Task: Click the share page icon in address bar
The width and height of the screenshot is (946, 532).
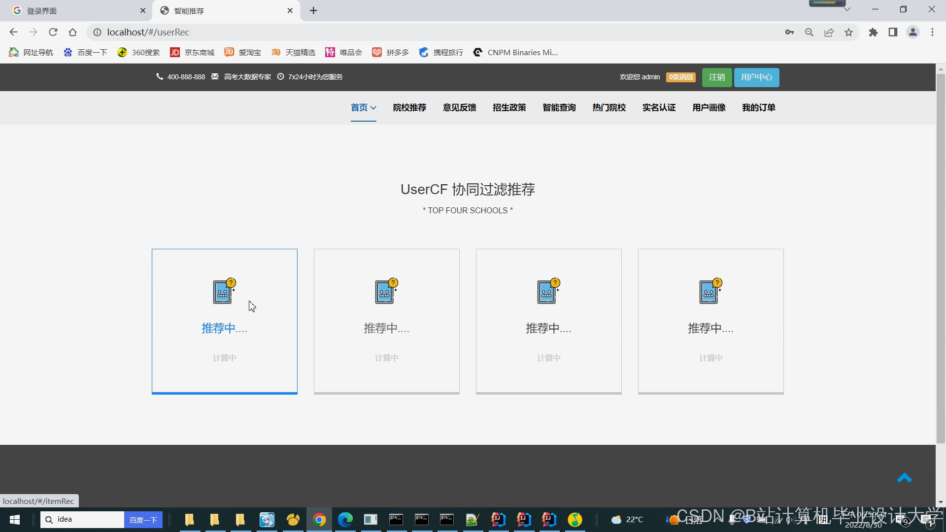Action: tap(829, 33)
